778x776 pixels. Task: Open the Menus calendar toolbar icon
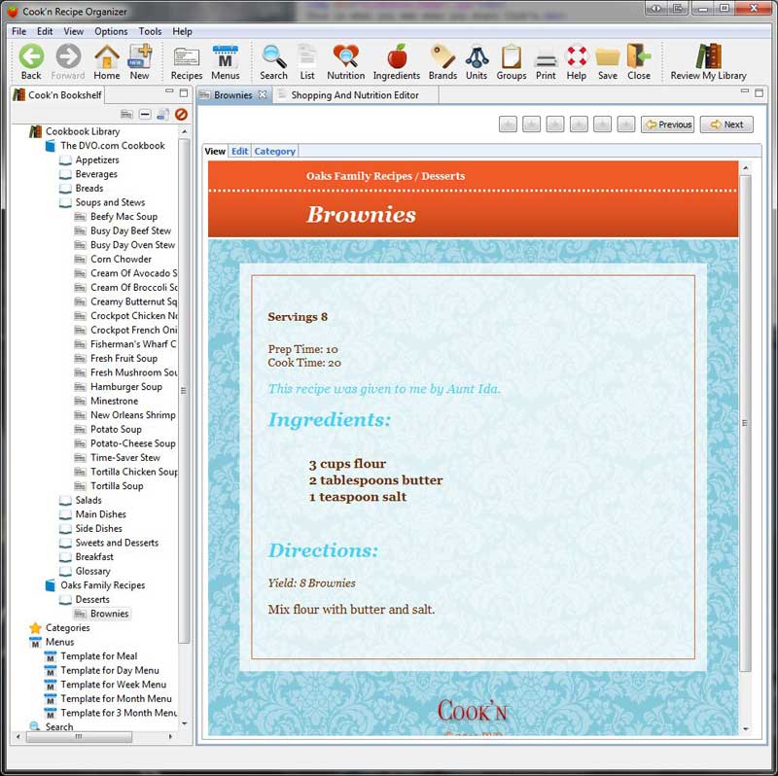point(226,56)
